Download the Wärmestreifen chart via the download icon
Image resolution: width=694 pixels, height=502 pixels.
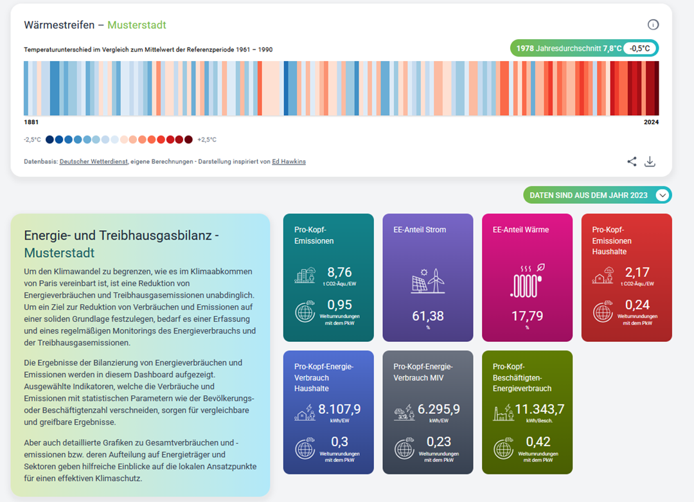click(x=650, y=161)
